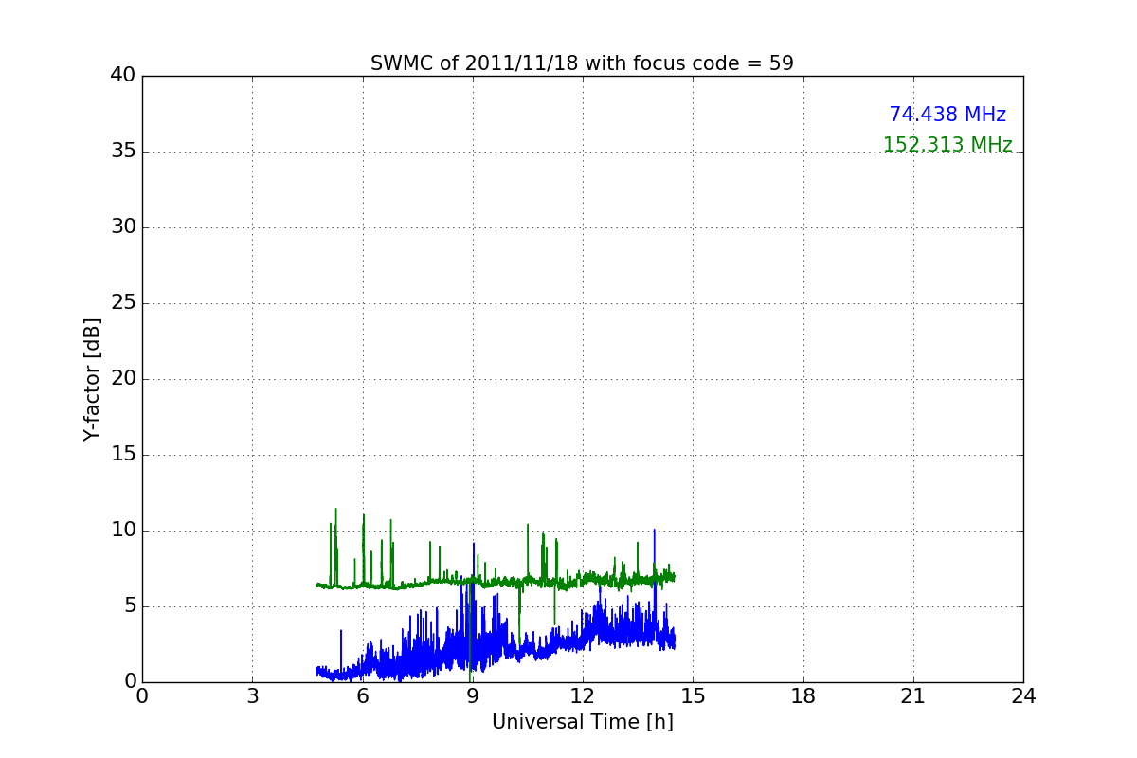This screenshot has height=758, width=1137.
Task: Click the y-axis tick label '25'
Action: (123, 303)
